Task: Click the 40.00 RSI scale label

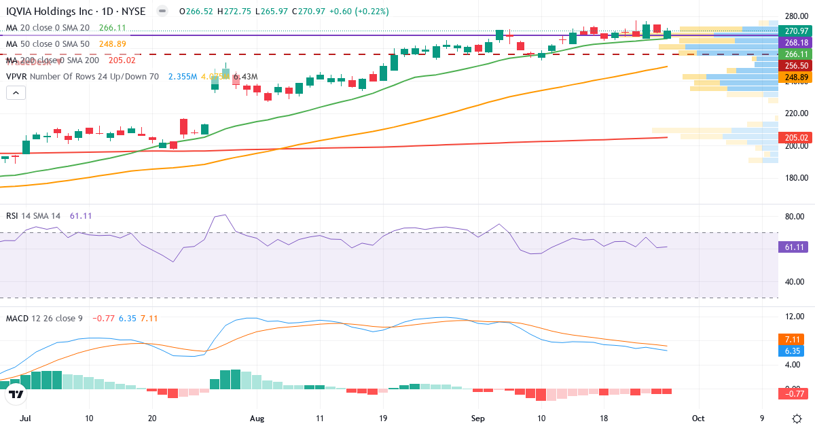Action: pos(794,281)
